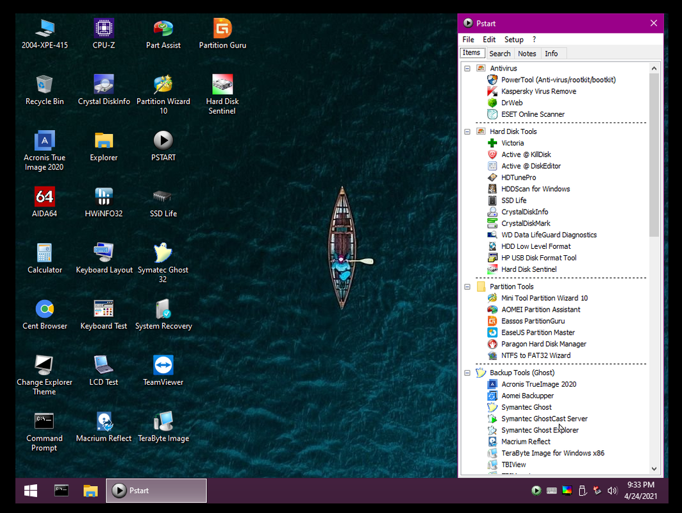Select the Items tab

pos(472,53)
